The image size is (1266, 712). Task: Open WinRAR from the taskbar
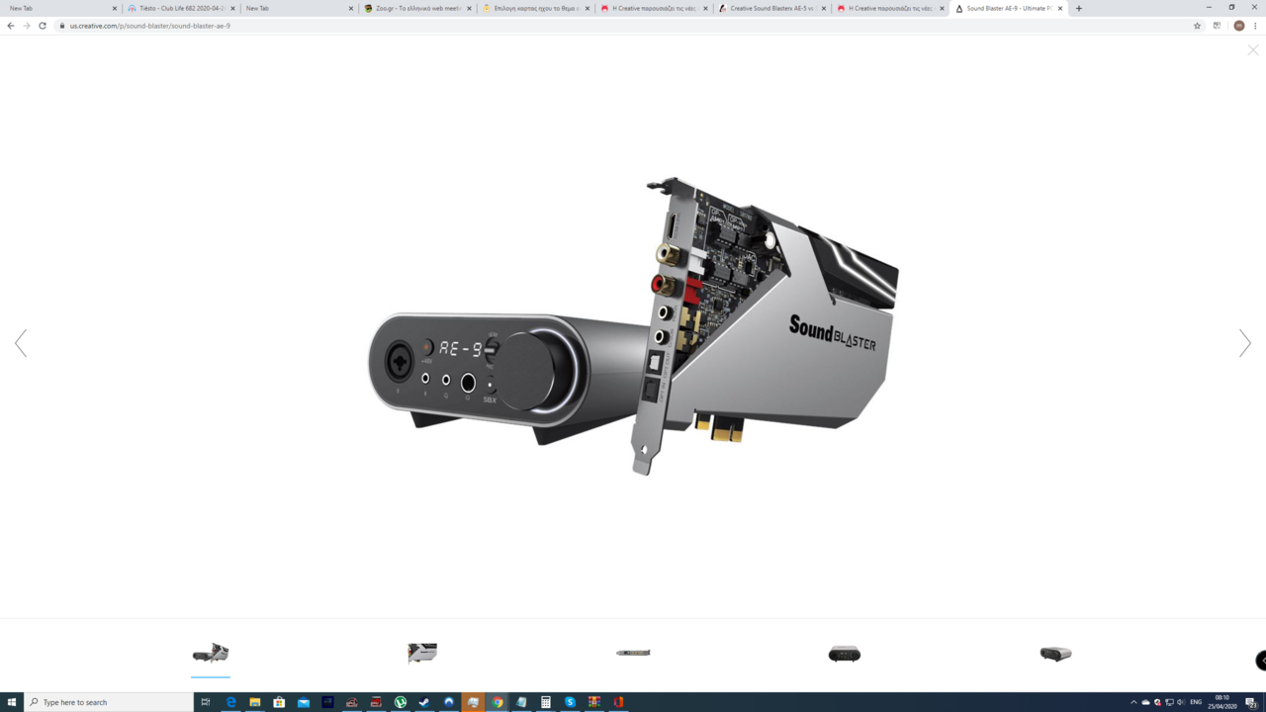594,702
